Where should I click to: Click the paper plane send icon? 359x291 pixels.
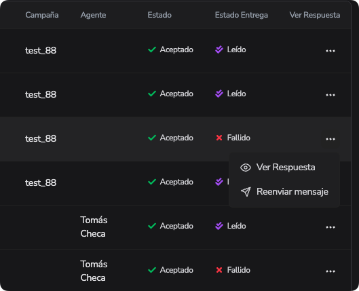246,192
